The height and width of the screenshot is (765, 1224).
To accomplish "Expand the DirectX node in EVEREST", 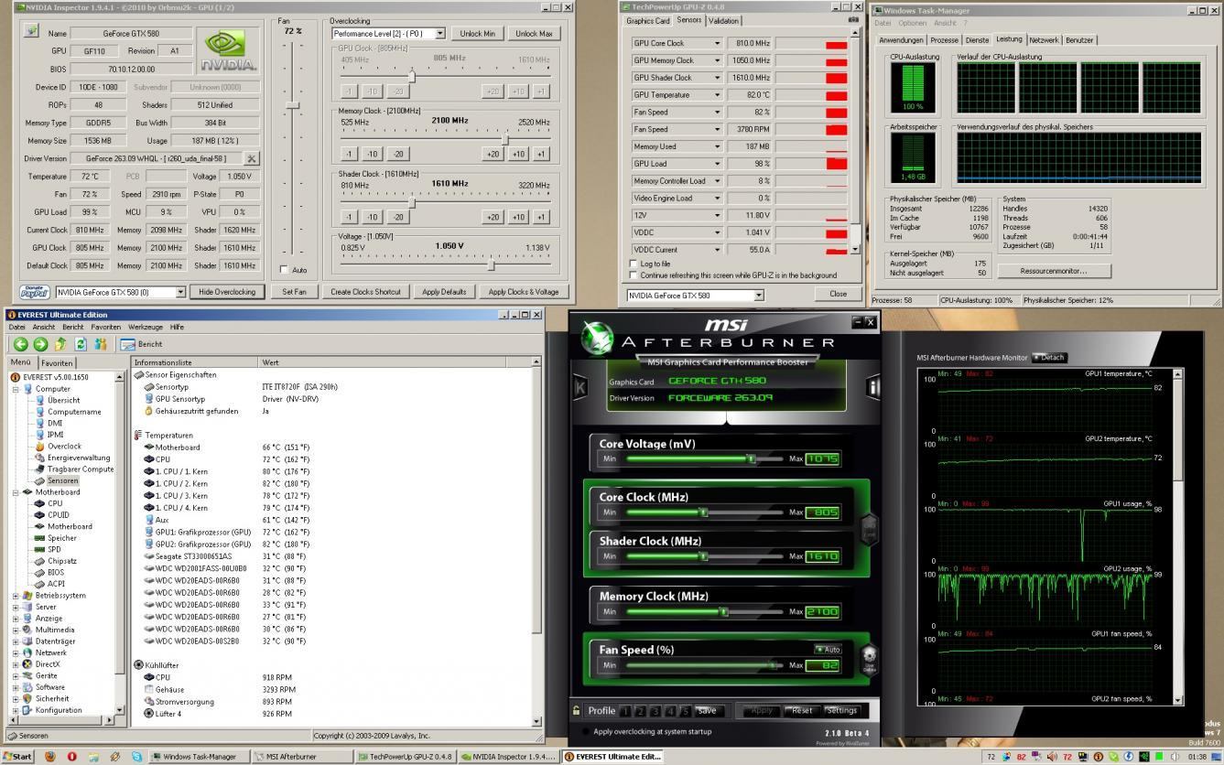I will 16,664.
